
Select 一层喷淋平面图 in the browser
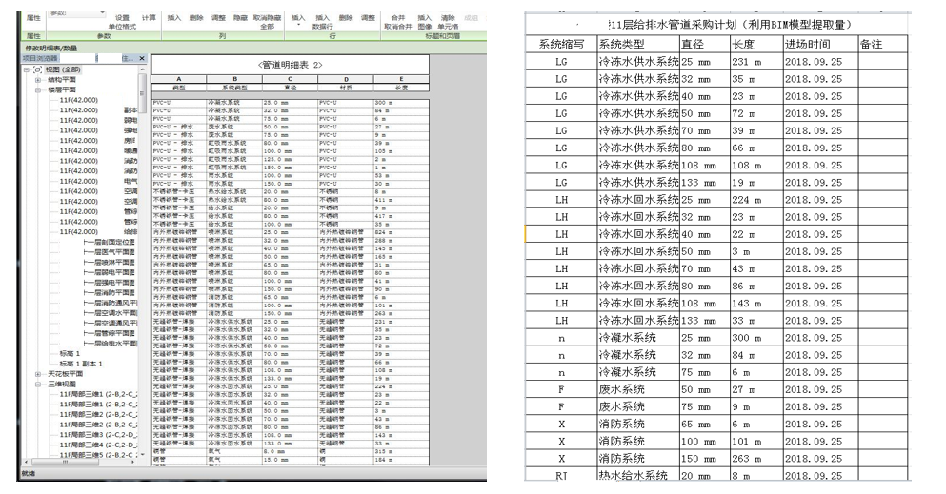(111, 263)
